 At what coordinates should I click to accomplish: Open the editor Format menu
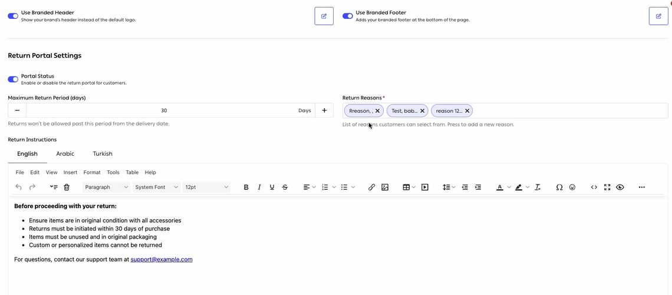[92, 172]
